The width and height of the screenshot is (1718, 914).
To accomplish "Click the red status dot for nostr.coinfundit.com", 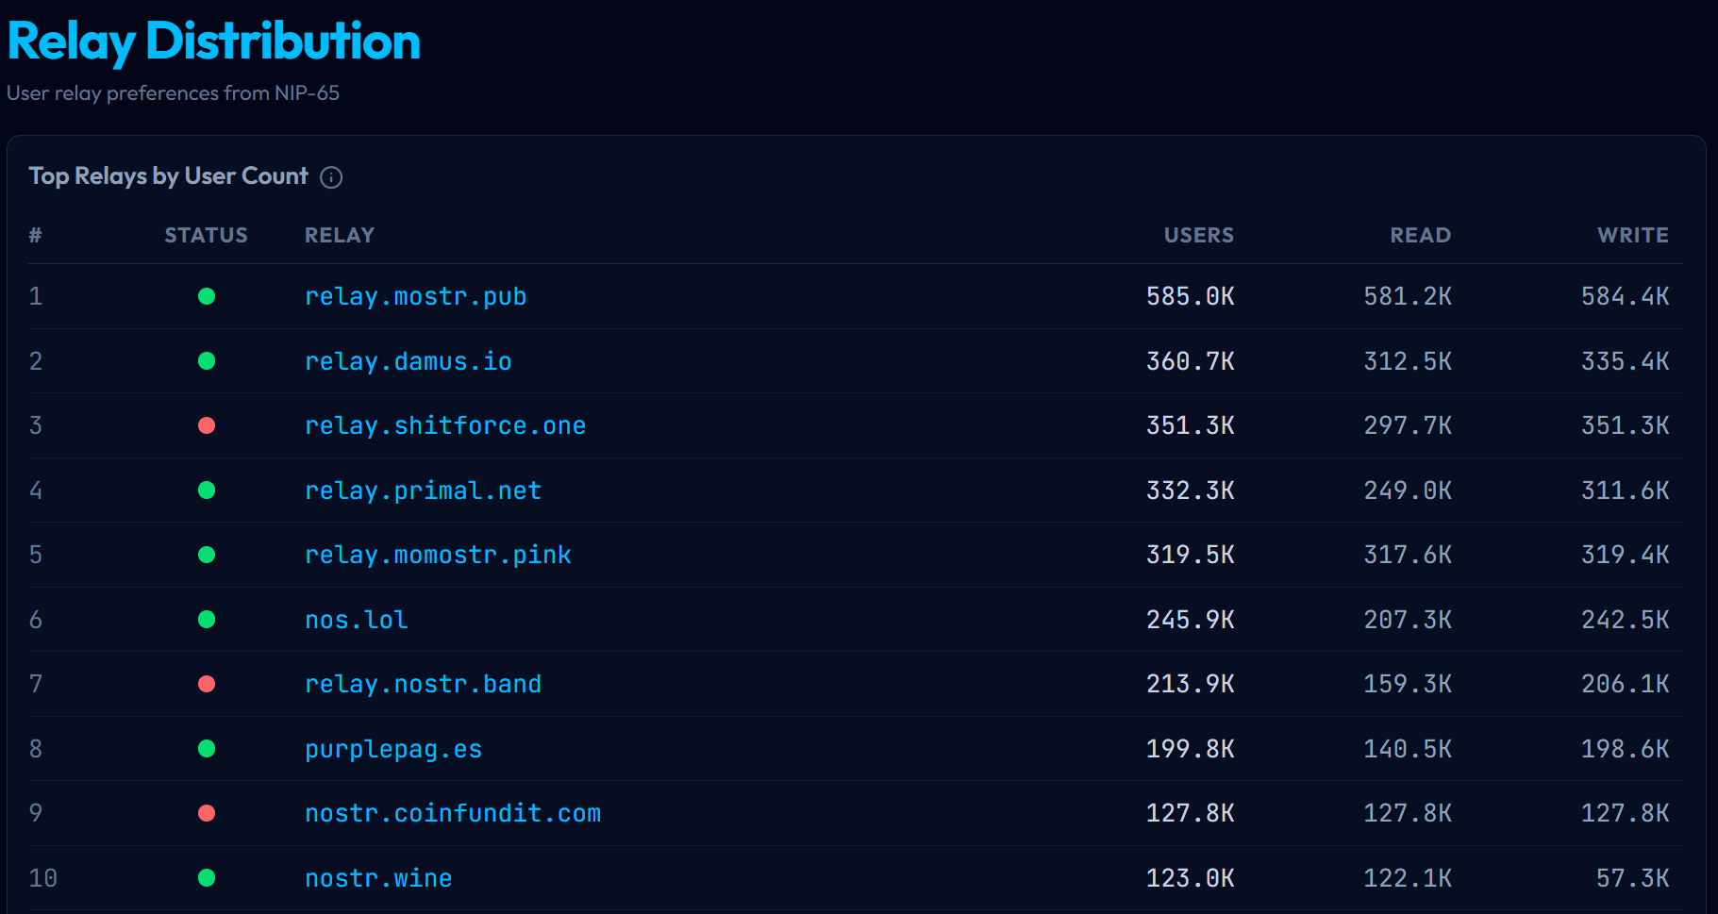I will tap(207, 813).
